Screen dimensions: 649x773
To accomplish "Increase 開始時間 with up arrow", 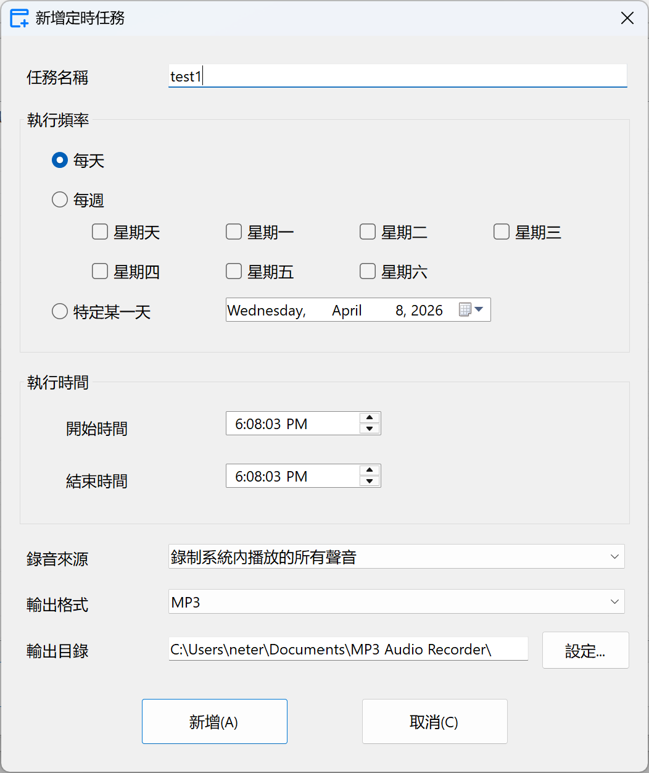I will (x=370, y=418).
